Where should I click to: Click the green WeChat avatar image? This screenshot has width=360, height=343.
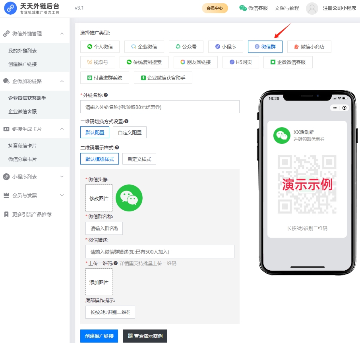[x=129, y=198]
